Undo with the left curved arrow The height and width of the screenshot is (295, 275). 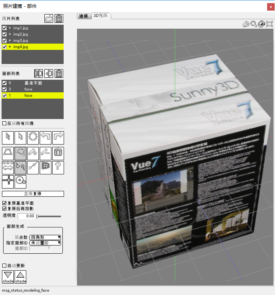coord(46,138)
